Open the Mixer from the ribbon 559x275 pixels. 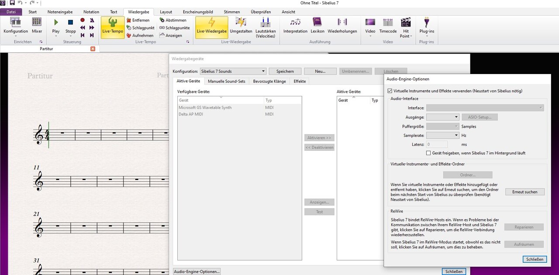coord(37,27)
